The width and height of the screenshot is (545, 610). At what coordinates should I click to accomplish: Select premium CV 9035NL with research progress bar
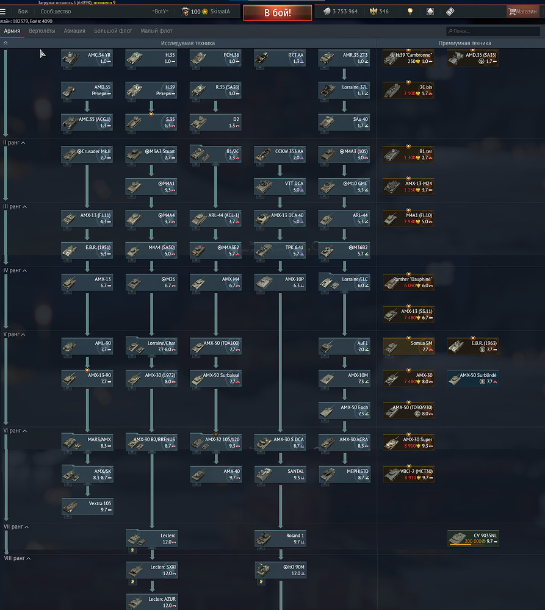tap(472, 539)
